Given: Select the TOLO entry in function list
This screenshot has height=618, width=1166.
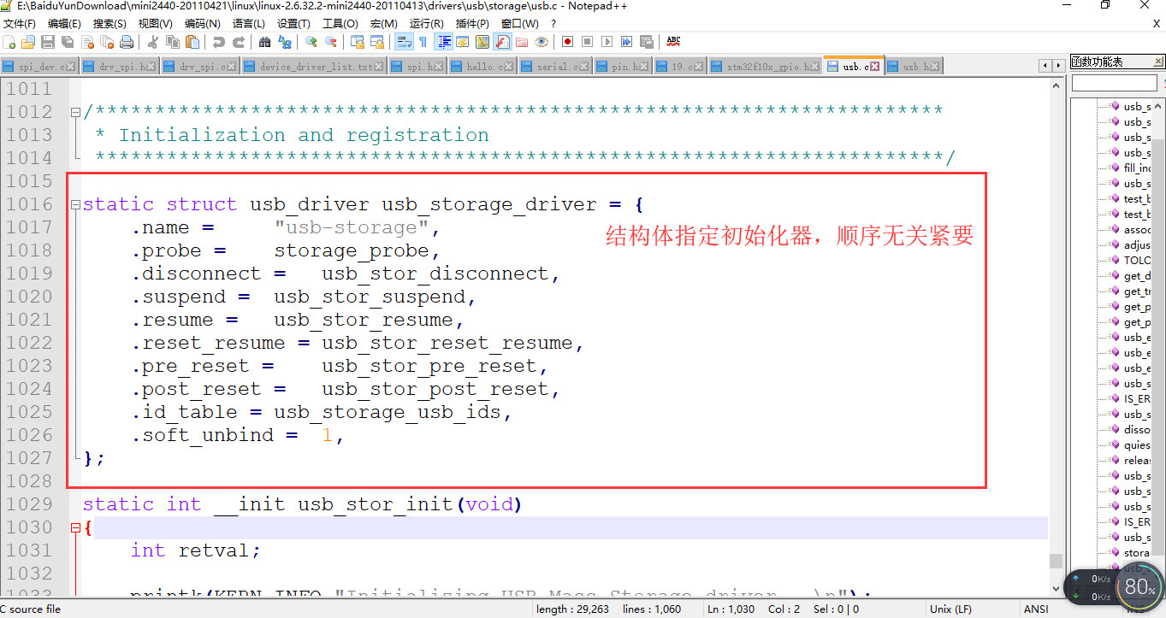Looking at the screenshot, I should [x=1137, y=261].
